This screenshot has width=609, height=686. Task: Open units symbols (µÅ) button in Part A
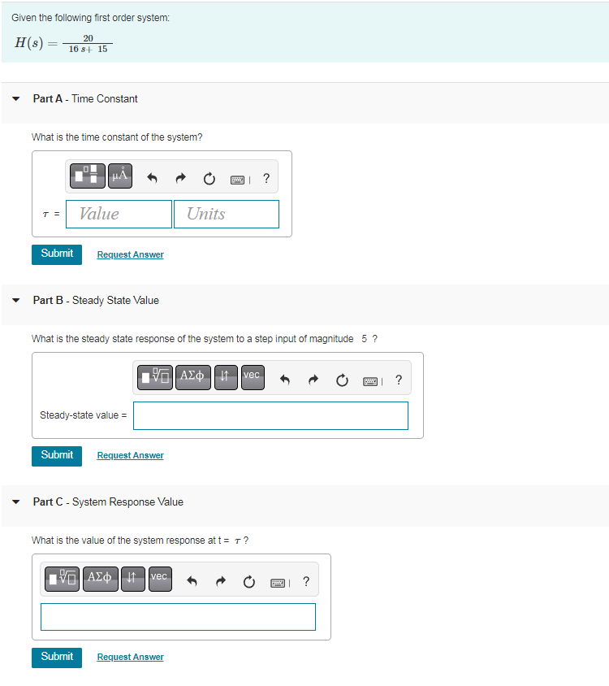pyautogui.click(x=120, y=176)
